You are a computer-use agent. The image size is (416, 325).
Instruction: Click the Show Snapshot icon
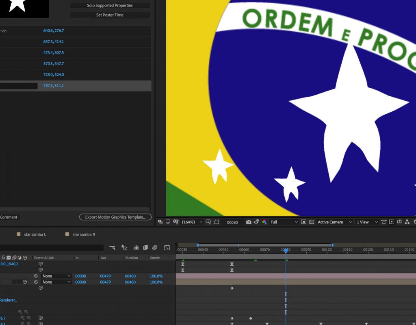pyautogui.click(x=256, y=222)
